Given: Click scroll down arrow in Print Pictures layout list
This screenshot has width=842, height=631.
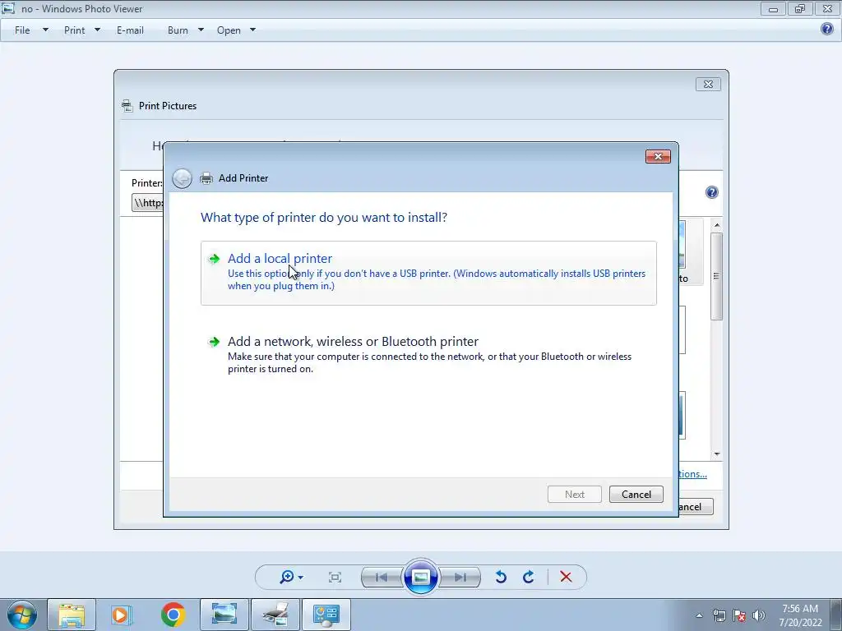Looking at the screenshot, I should click(x=717, y=454).
